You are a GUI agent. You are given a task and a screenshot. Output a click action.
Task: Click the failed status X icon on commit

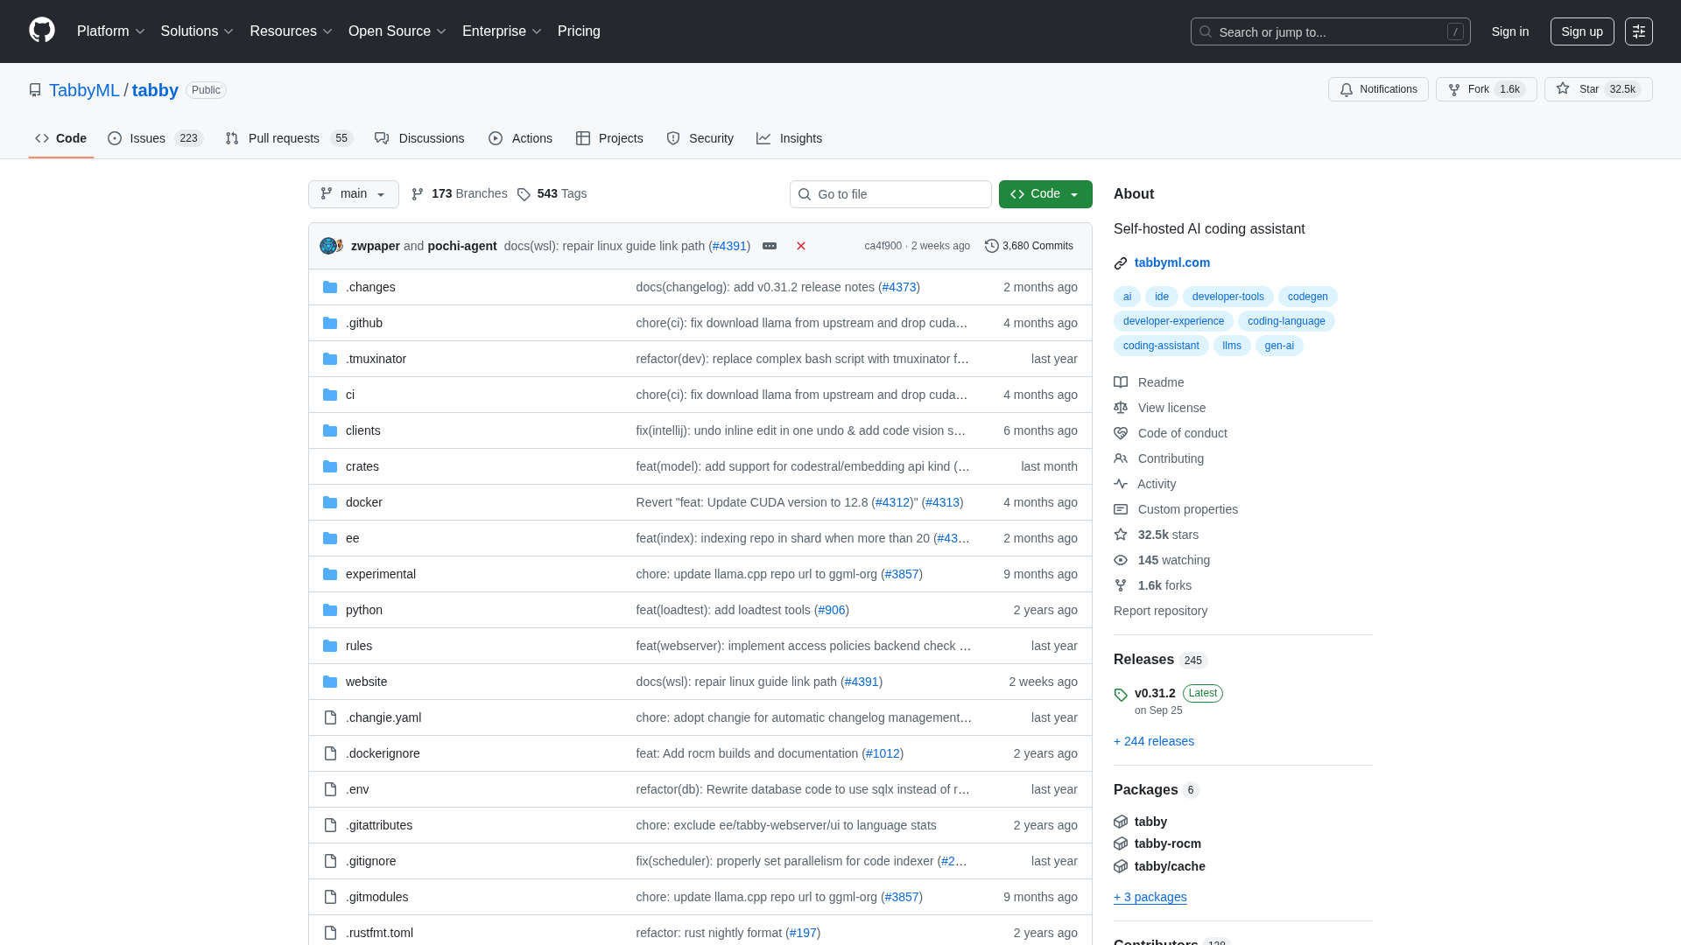point(800,246)
